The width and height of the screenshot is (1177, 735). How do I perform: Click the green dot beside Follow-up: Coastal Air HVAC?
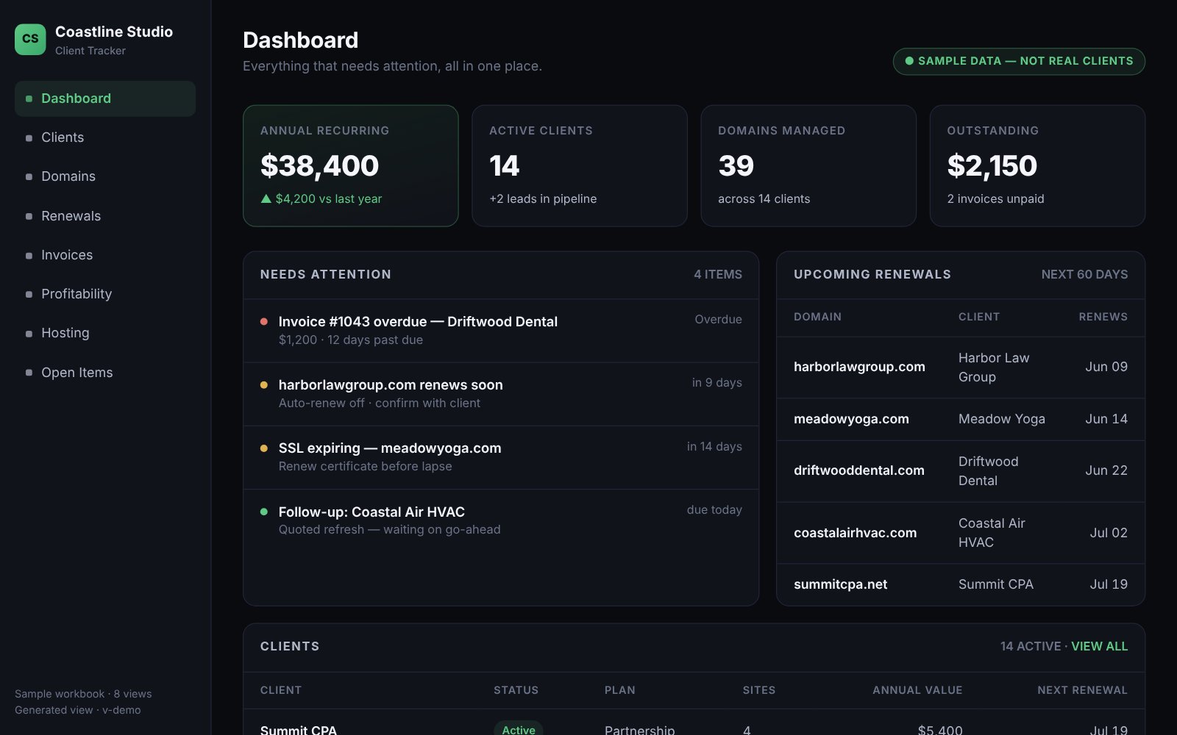click(264, 512)
